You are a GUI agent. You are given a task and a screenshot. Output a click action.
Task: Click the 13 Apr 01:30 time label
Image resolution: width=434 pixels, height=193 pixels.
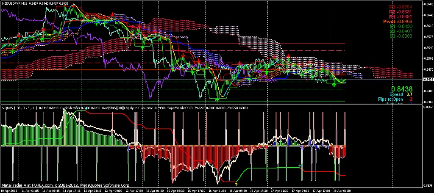(154, 191)
